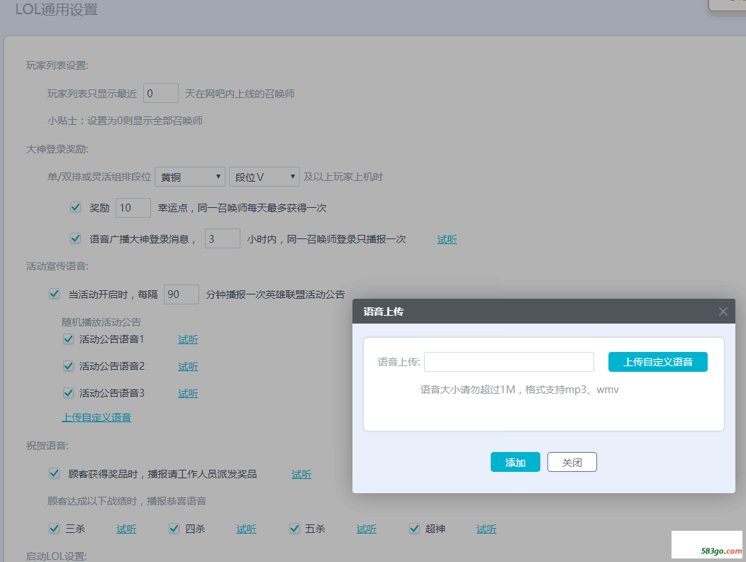
Task: Uncheck 活动公告语音3 checkbox
Action: click(68, 393)
